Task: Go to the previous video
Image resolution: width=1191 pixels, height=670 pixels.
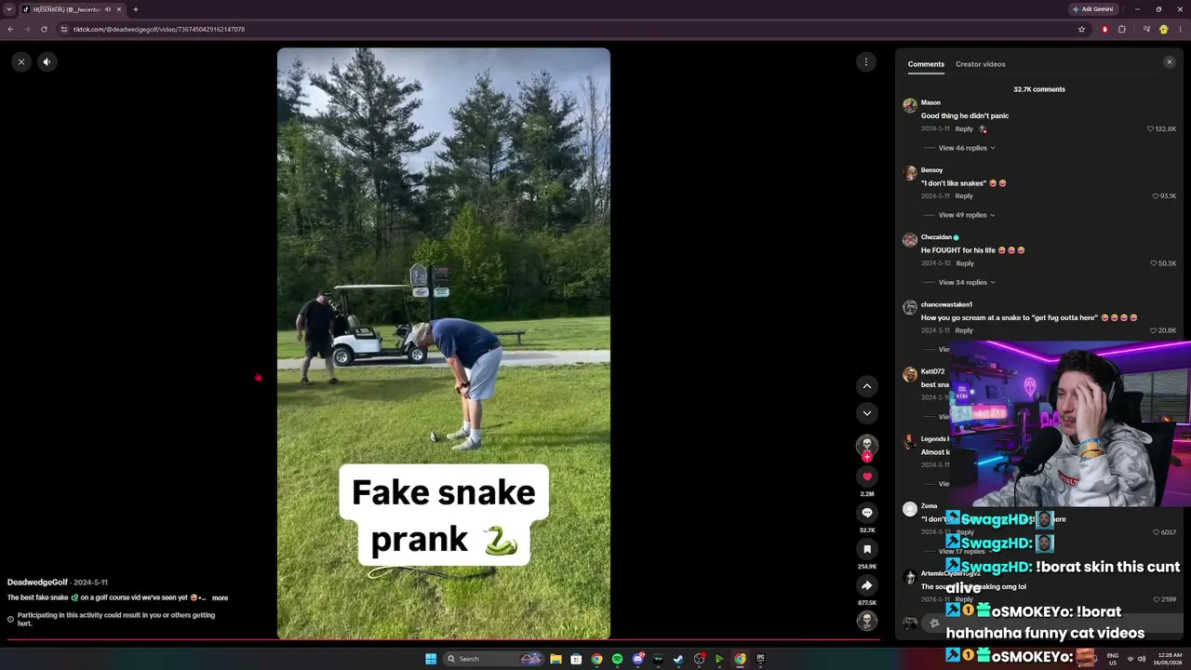Action: click(x=867, y=386)
